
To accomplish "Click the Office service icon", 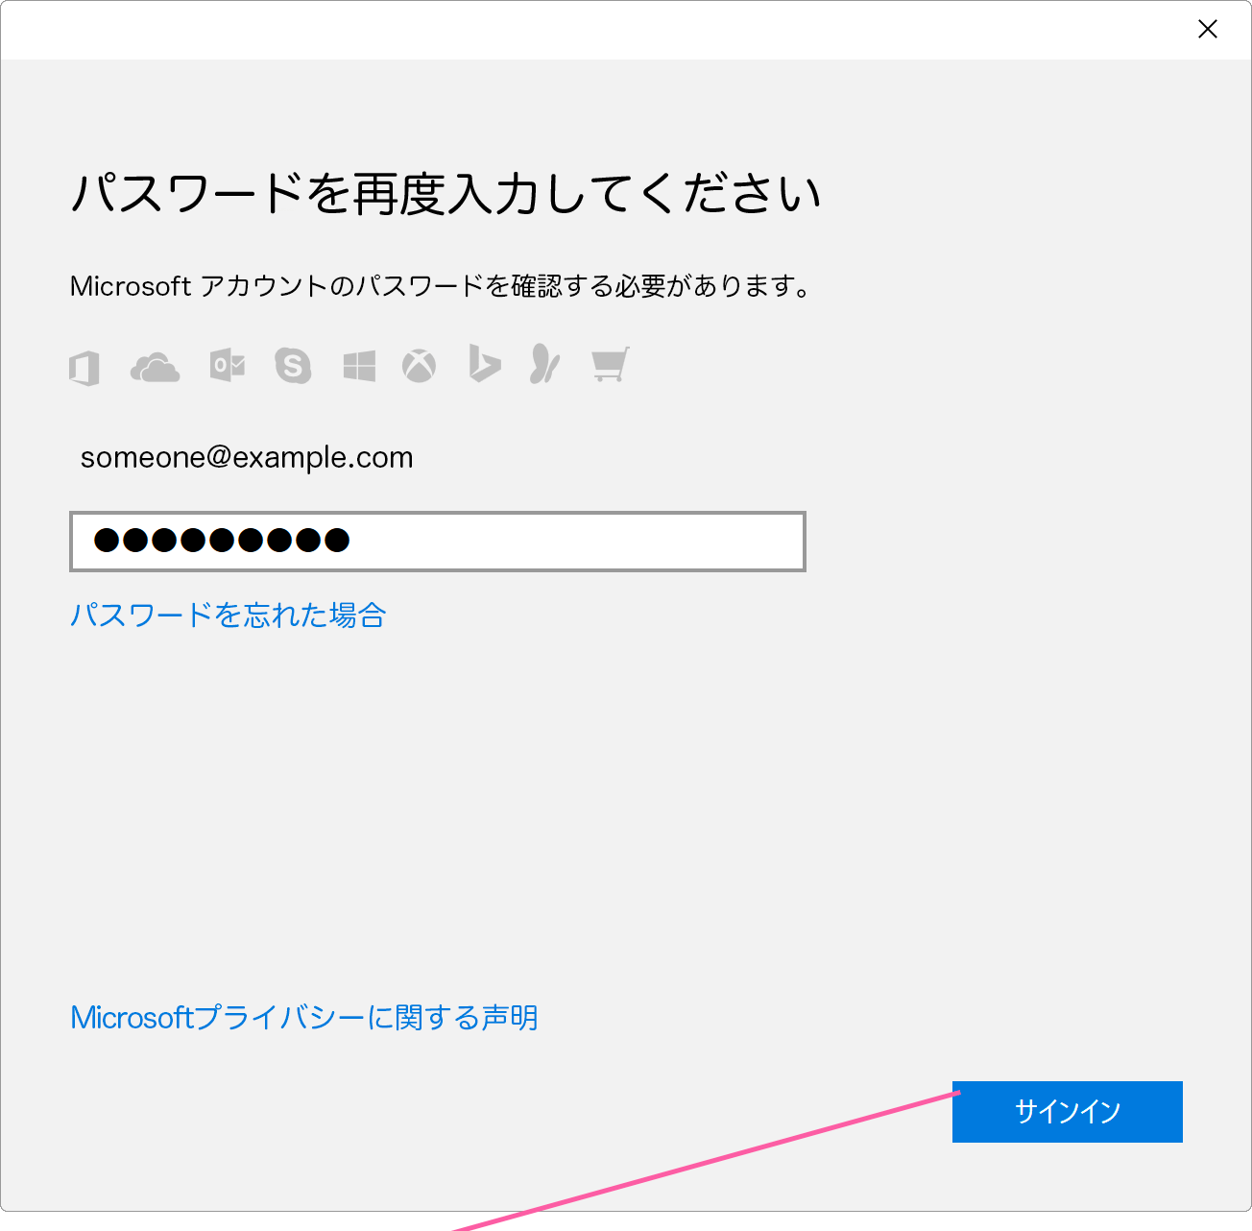I will click(84, 368).
